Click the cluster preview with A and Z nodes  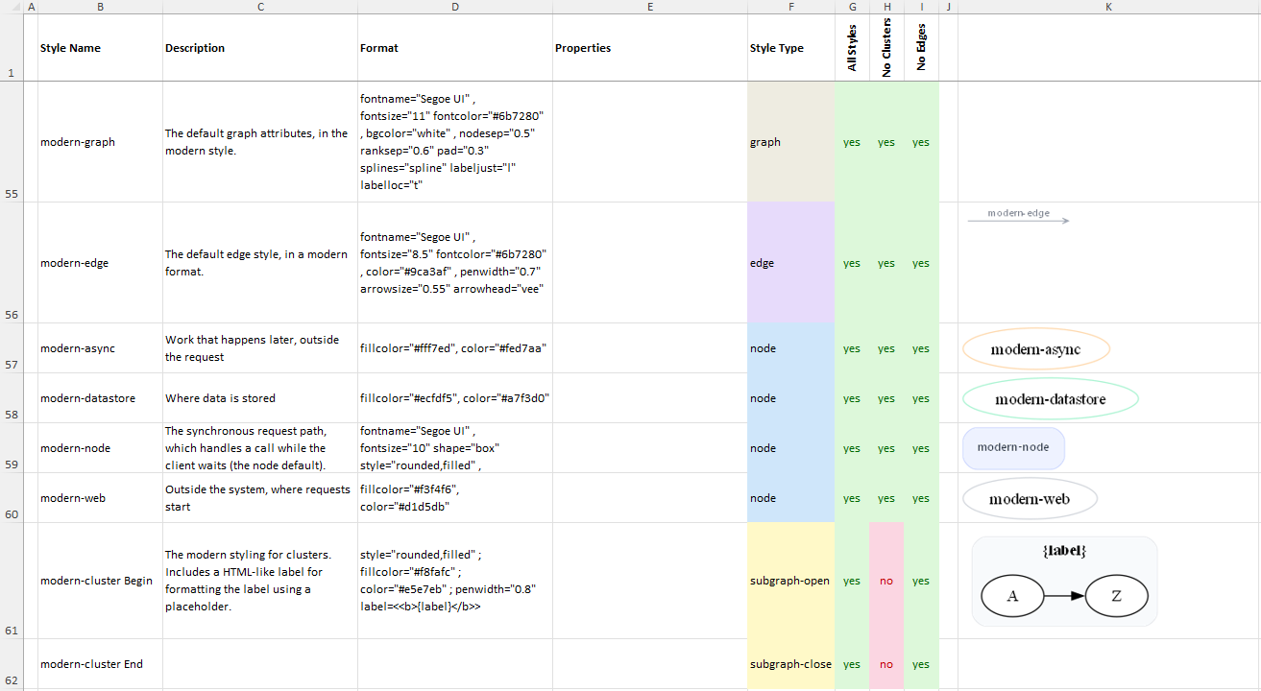[x=1064, y=581]
